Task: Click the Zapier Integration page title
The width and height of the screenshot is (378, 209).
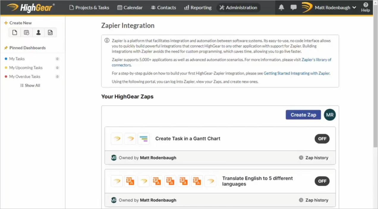Action: 128,25
